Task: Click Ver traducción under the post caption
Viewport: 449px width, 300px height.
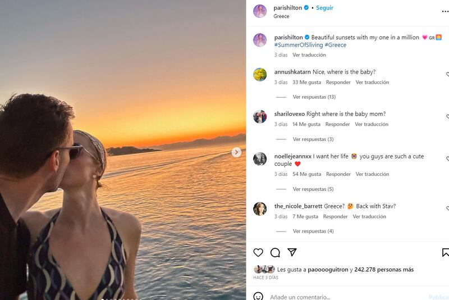Action: click(309, 55)
